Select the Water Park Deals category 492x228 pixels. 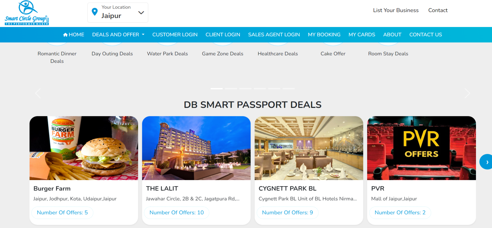[167, 54]
